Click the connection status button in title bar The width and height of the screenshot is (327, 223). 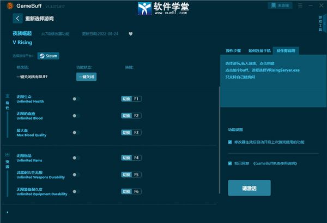pyautogui.click(x=280, y=5)
